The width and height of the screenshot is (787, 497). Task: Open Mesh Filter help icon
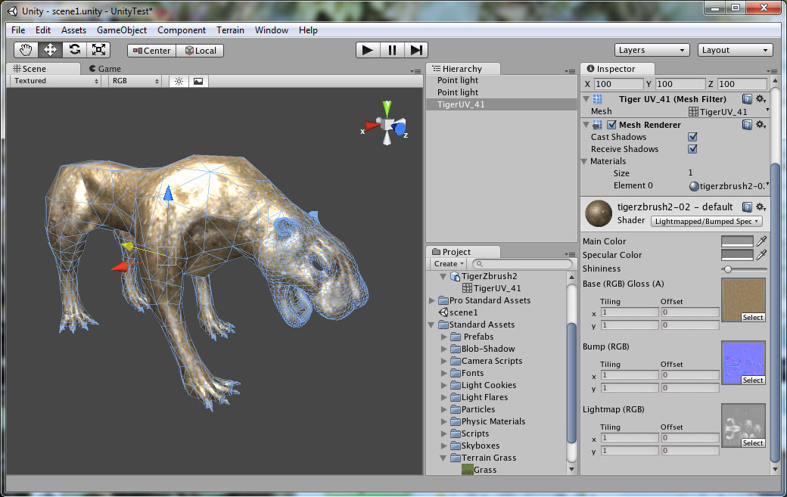[x=747, y=99]
